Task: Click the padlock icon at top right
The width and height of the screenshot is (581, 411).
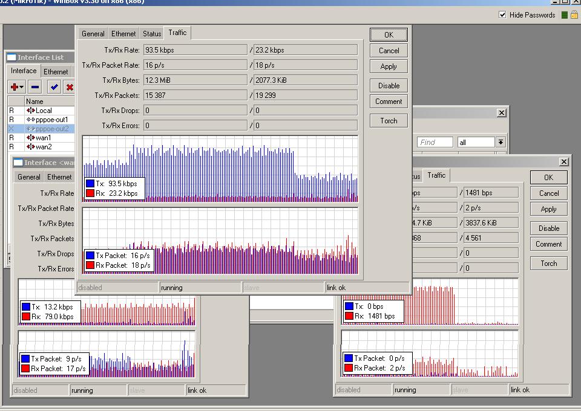Action: point(575,15)
